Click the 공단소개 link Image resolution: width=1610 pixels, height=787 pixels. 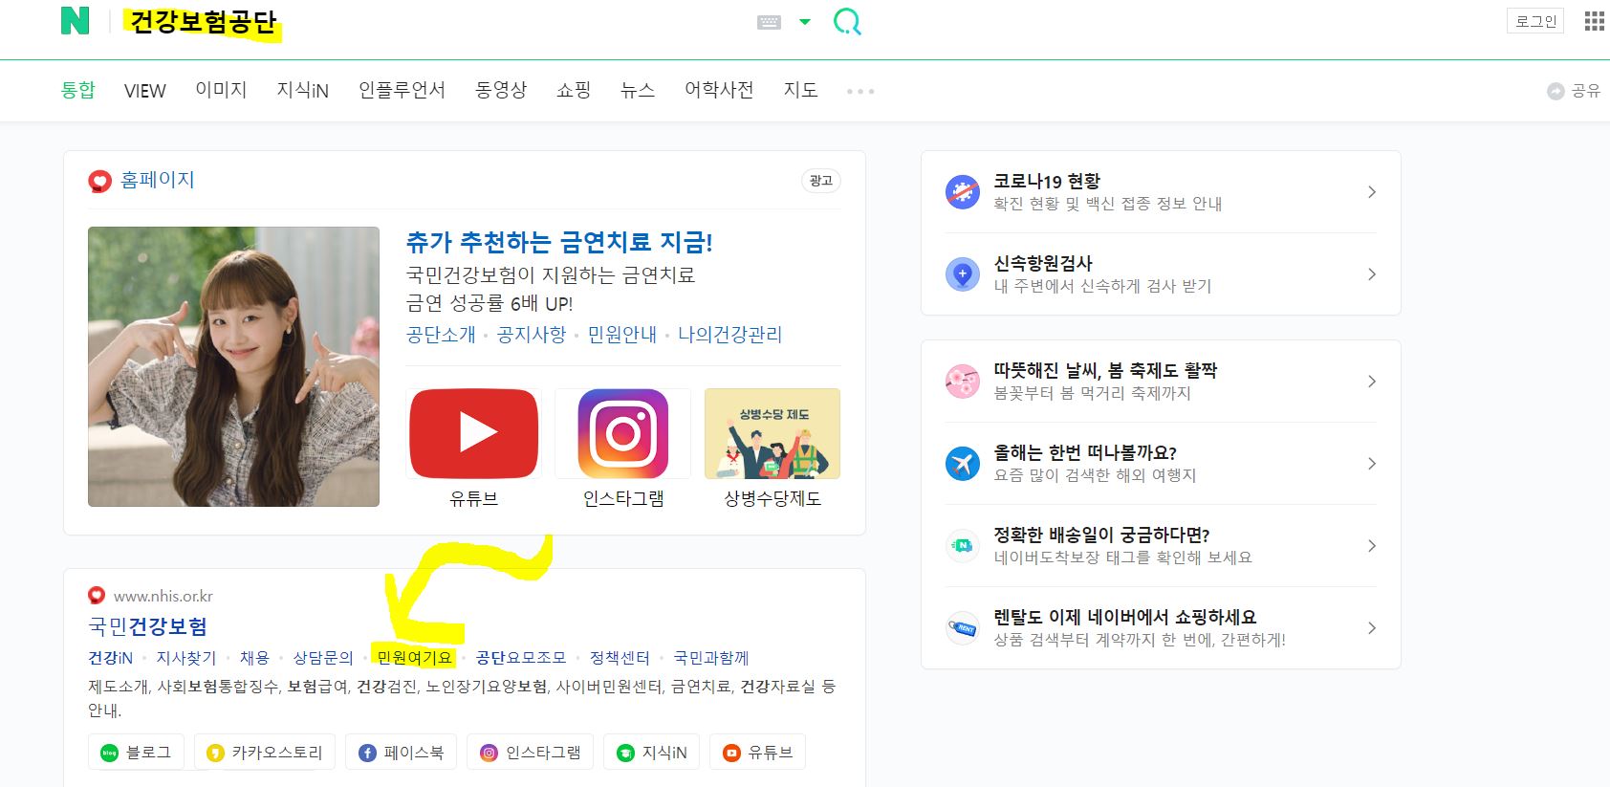441,335
